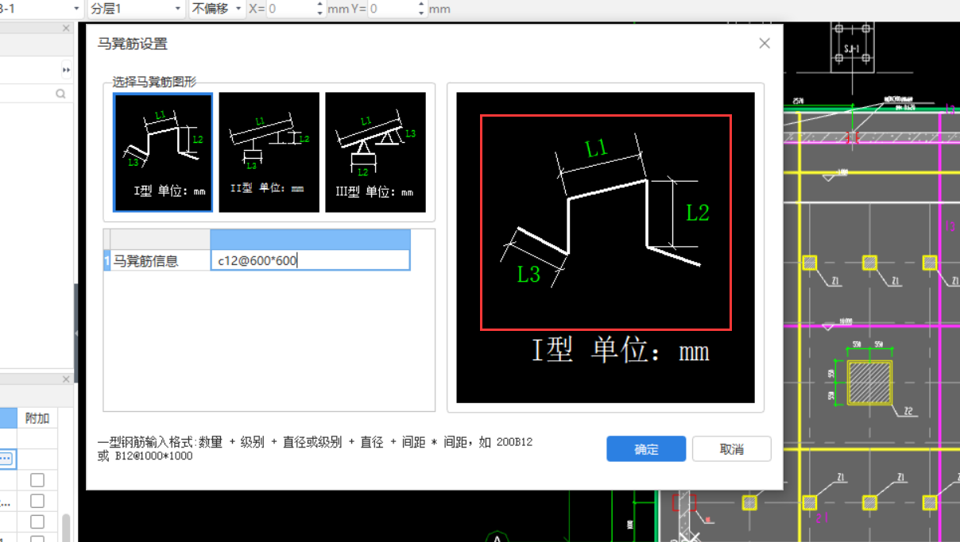This screenshot has height=542, width=960.
Task: Close the lower left properties panel
Action: click(67, 379)
